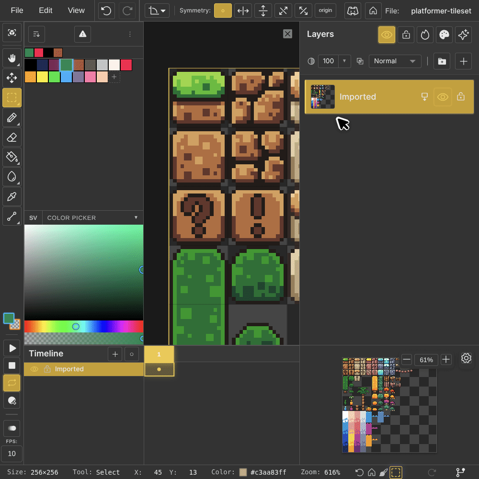The width and height of the screenshot is (479, 479).
Task: Select the Pencil tool
Action: tap(12, 118)
